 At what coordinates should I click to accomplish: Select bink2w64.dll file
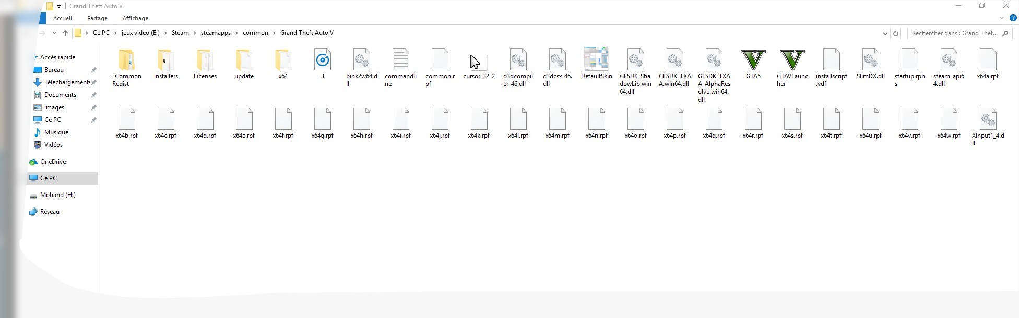[362, 68]
